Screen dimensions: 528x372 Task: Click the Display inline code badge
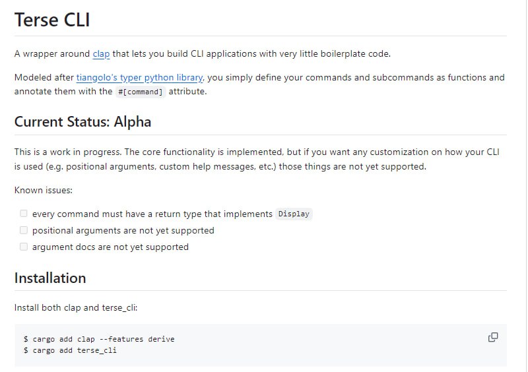point(294,214)
